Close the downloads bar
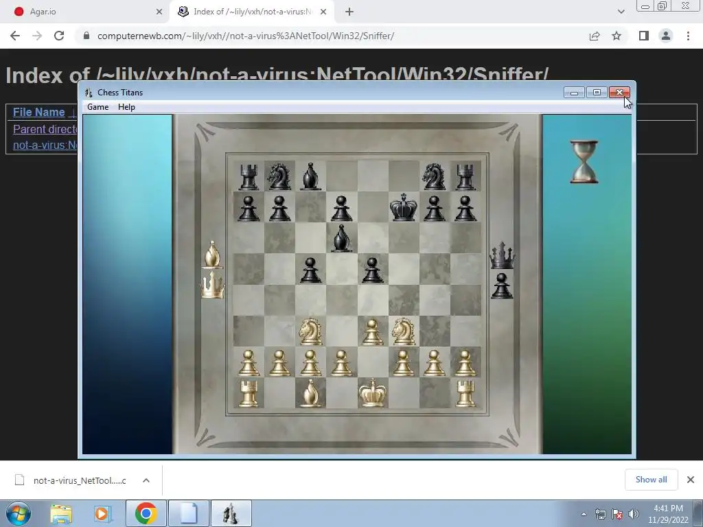Viewport: 703px width, 527px height. coord(691,480)
